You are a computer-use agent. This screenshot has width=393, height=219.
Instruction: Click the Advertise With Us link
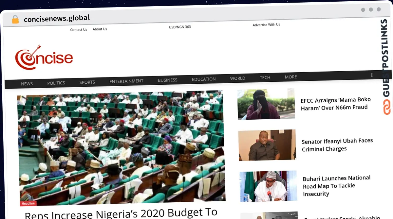pyautogui.click(x=266, y=25)
